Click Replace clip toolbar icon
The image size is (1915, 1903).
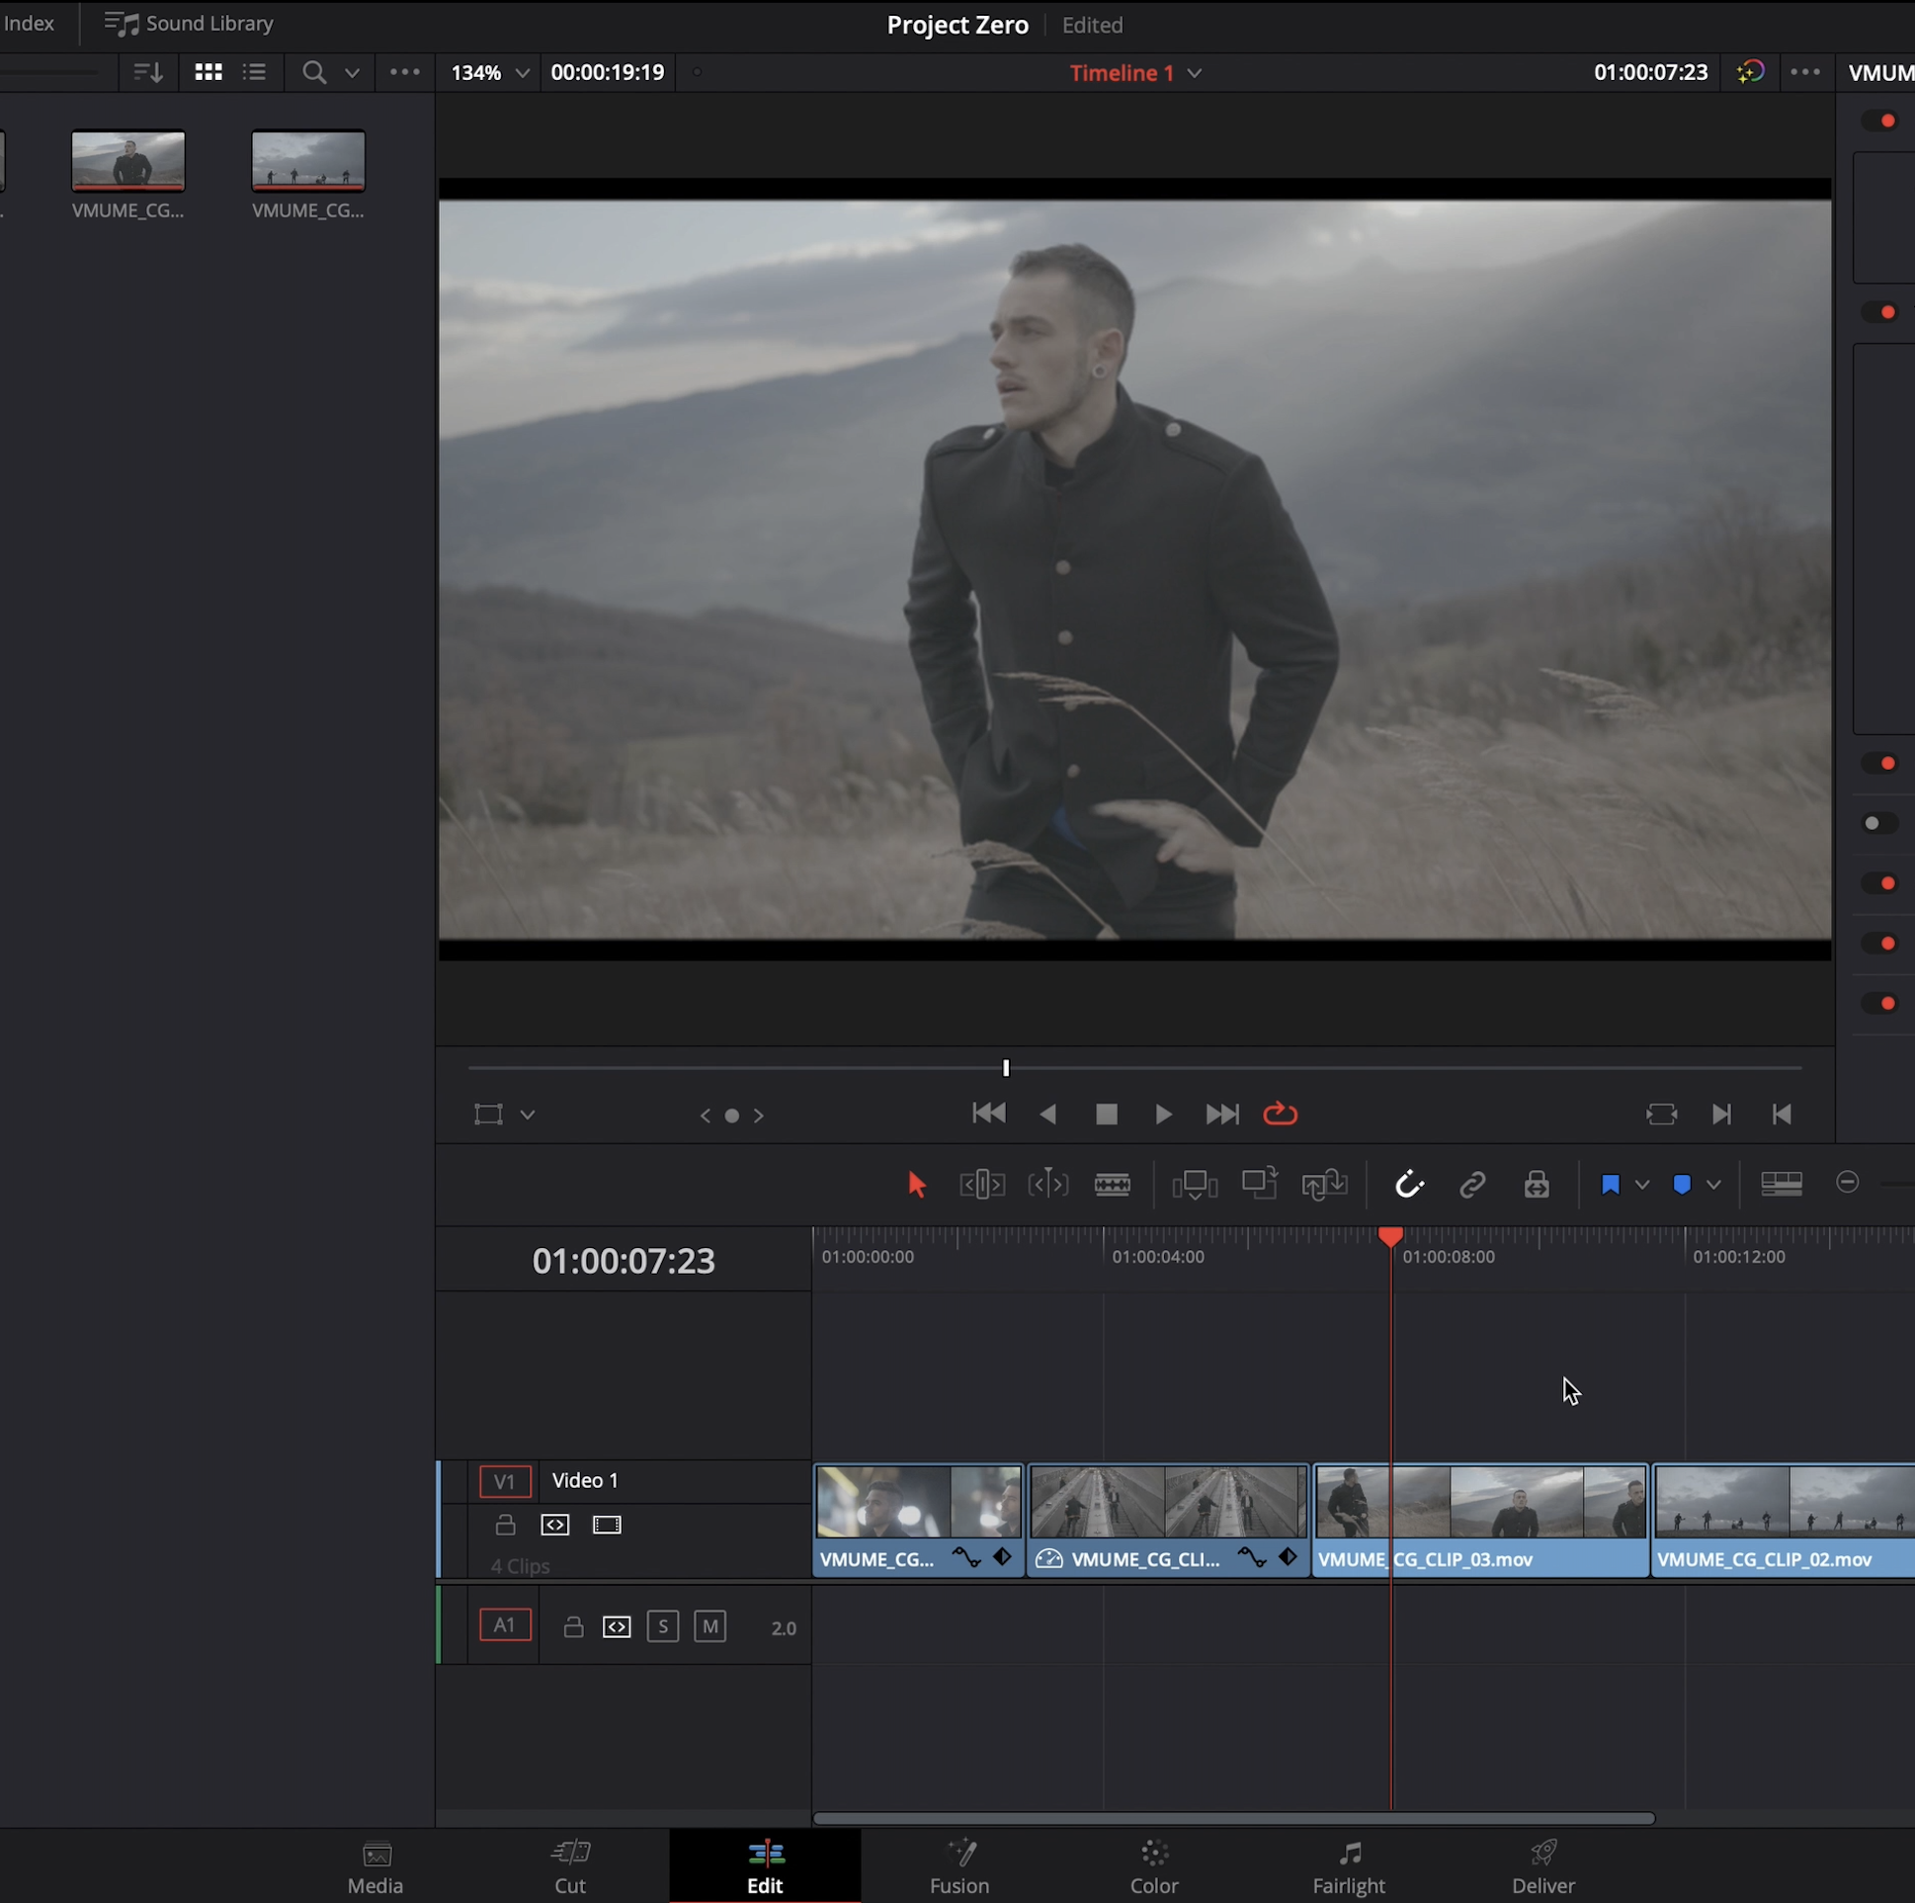point(1324,1184)
